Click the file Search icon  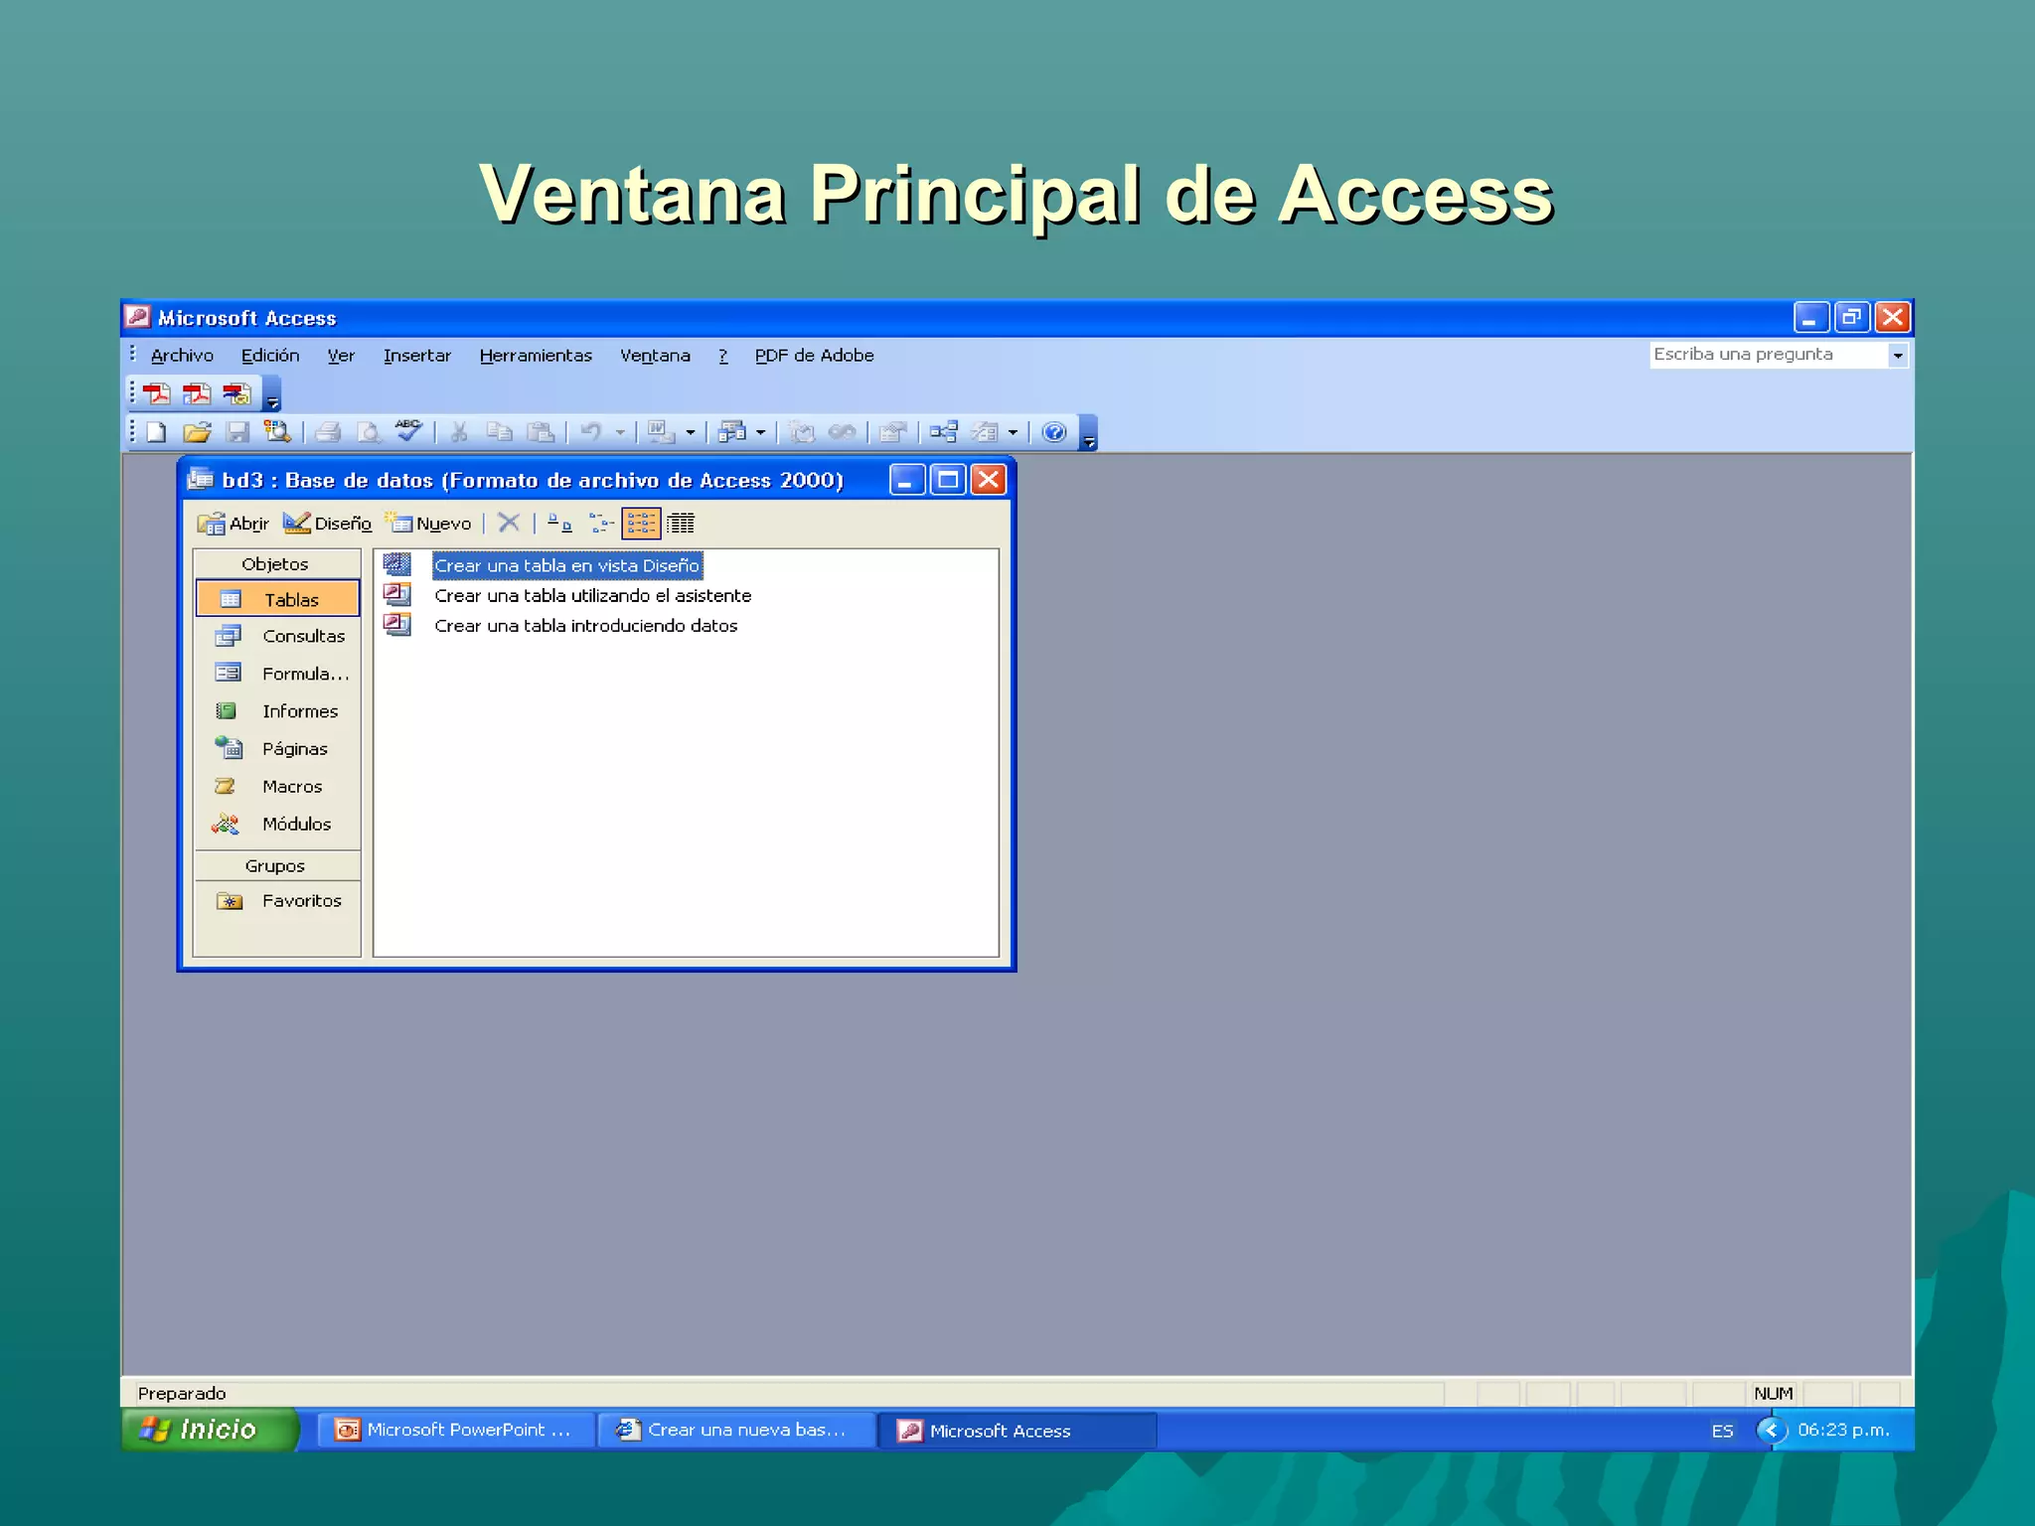277,432
